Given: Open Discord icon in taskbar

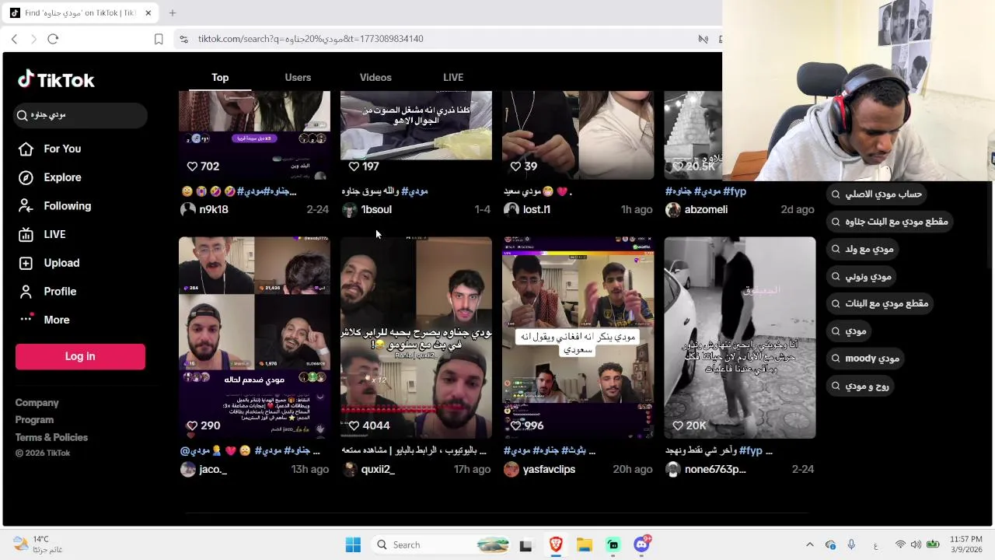Looking at the screenshot, I should 641,544.
